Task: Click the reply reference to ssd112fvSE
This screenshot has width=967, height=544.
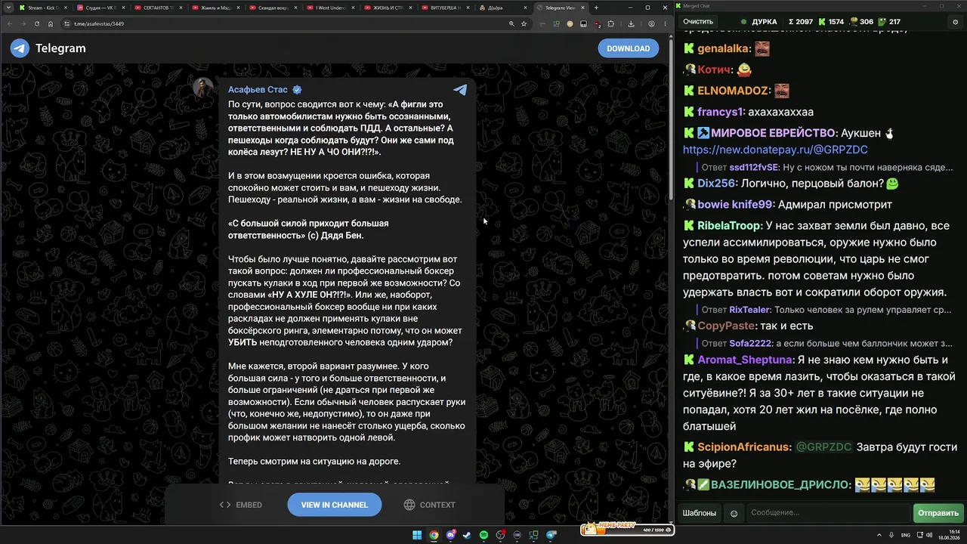Action: (826, 168)
